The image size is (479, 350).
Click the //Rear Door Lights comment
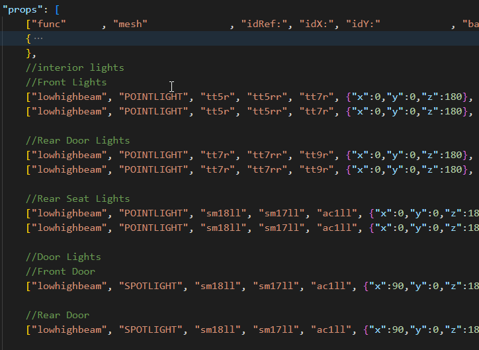click(x=78, y=140)
